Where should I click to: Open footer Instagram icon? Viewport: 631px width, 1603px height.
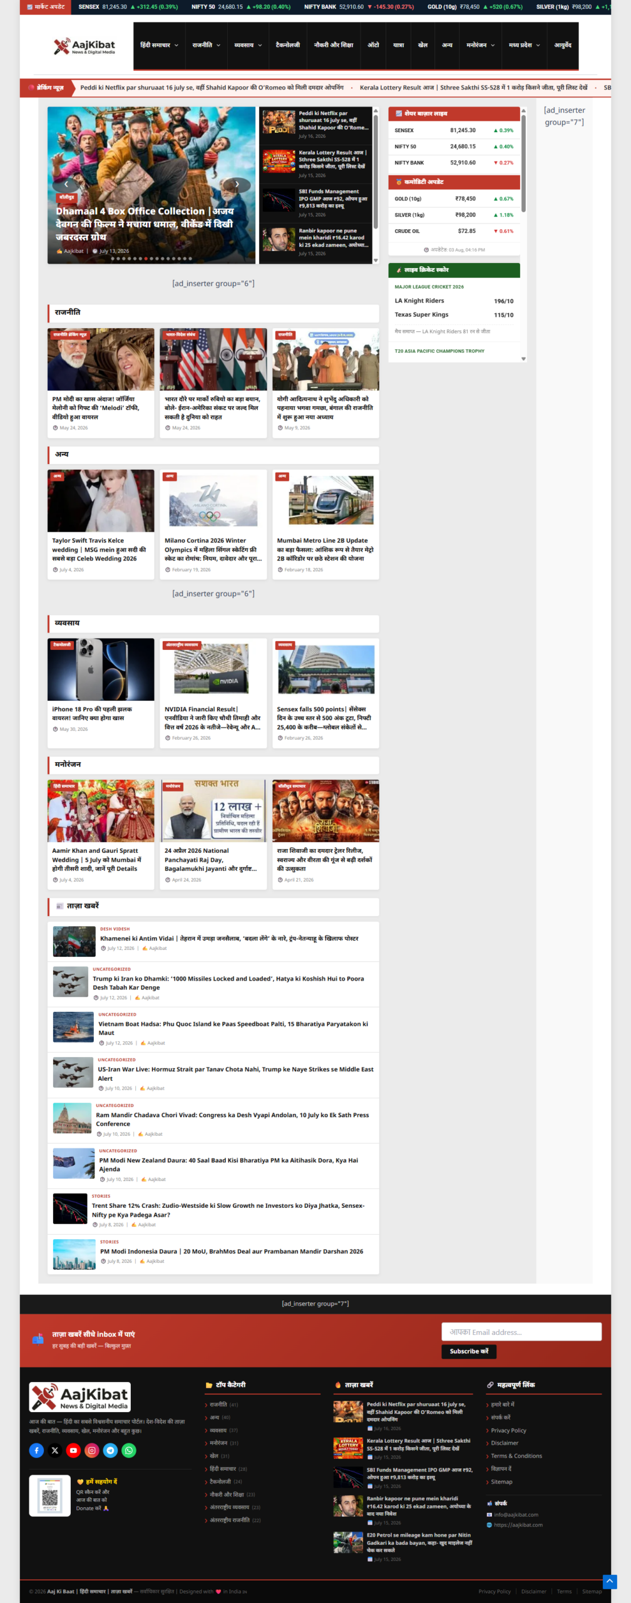92,1450
